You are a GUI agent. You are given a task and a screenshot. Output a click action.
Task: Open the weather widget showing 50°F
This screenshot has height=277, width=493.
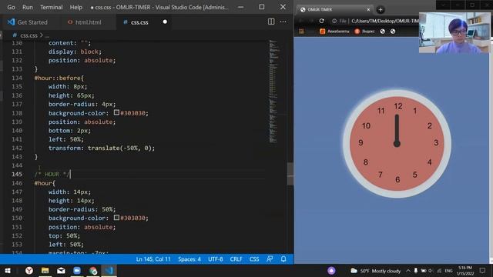[x=376, y=271]
